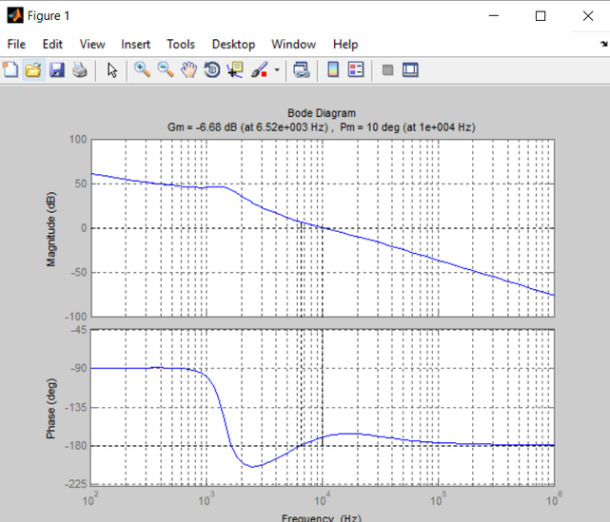Click the Link Plot icon
Viewport: 610px width, 522px height.
(302, 69)
